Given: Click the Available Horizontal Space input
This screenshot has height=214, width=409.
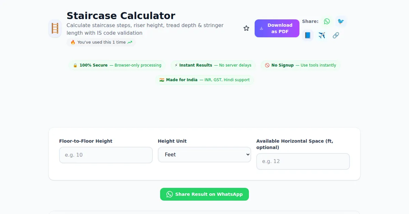Looking at the screenshot, I should coord(303,161).
